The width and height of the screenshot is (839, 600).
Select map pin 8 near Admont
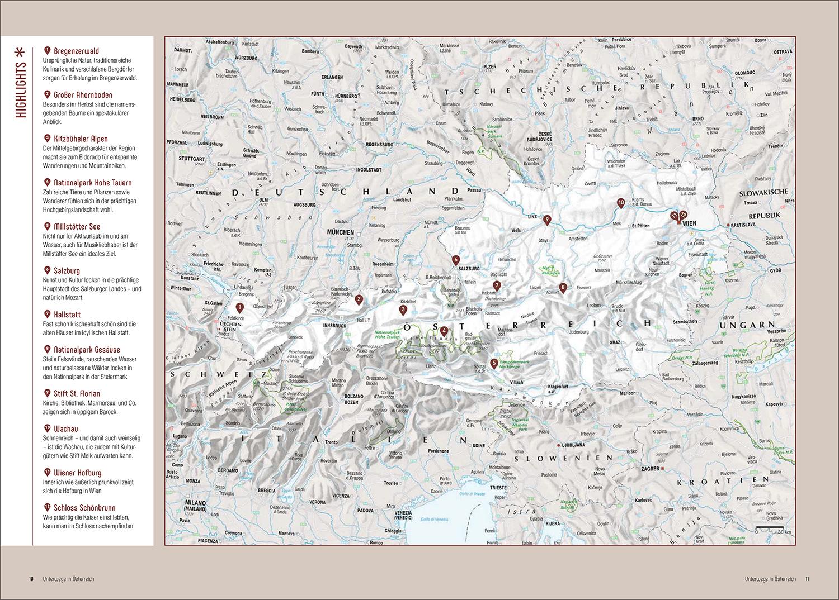point(563,288)
